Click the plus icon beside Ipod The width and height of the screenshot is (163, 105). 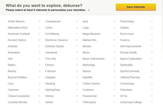pos(114,21)
